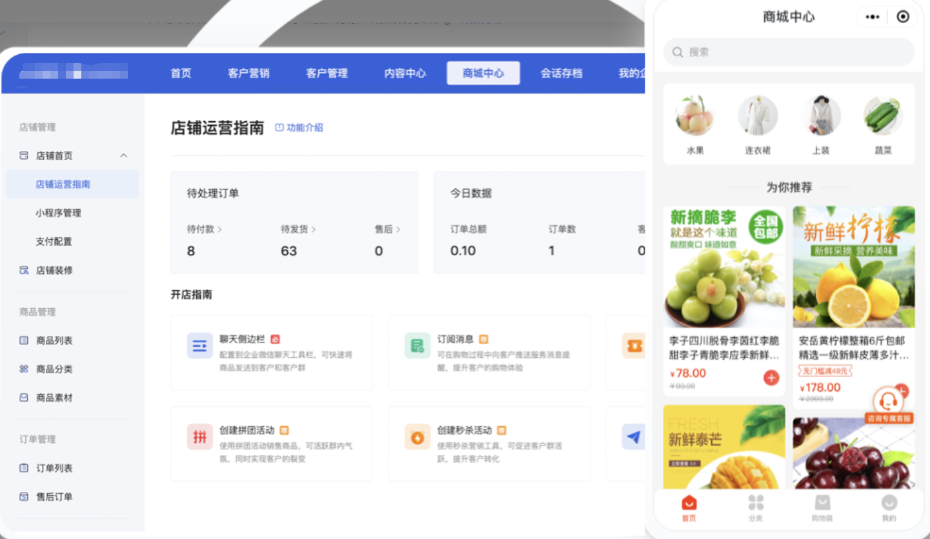Select the 创建秒杀活动 orange clock icon
Image resolution: width=930 pixels, height=539 pixels.
pyautogui.click(x=418, y=436)
